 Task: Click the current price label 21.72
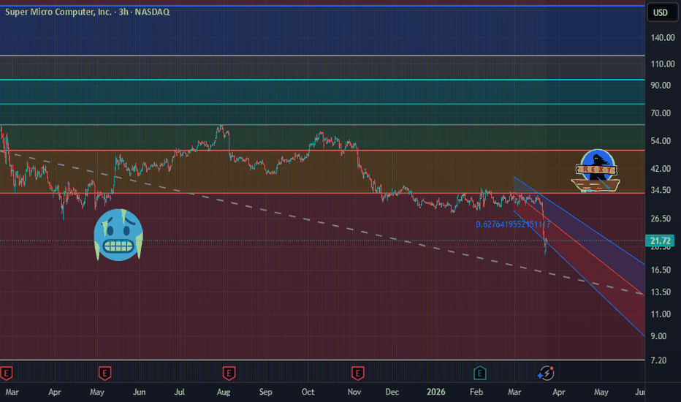pyautogui.click(x=661, y=241)
